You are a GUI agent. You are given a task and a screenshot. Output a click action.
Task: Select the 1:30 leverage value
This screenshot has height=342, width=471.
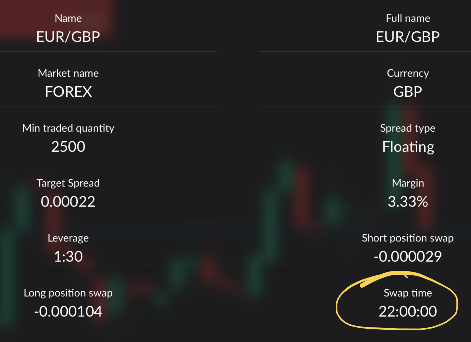tap(68, 256)
